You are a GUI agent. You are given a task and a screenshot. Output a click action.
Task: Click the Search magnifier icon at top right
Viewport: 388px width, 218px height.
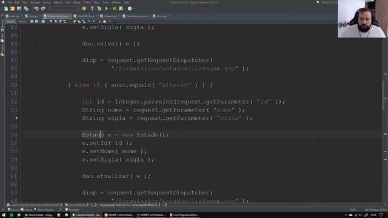318,2
